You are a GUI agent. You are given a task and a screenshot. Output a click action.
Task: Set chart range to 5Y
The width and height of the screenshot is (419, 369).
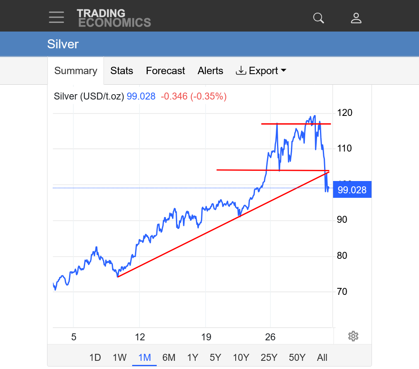[x=215, y=358]
